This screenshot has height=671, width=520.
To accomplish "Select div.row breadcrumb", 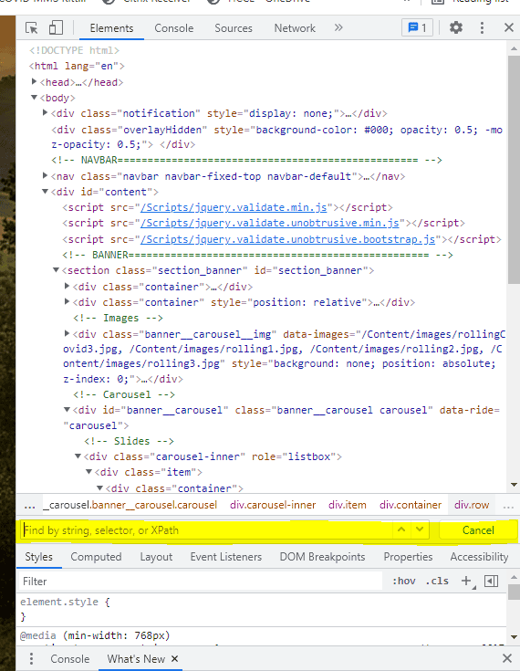I will [x=472, y=505].
